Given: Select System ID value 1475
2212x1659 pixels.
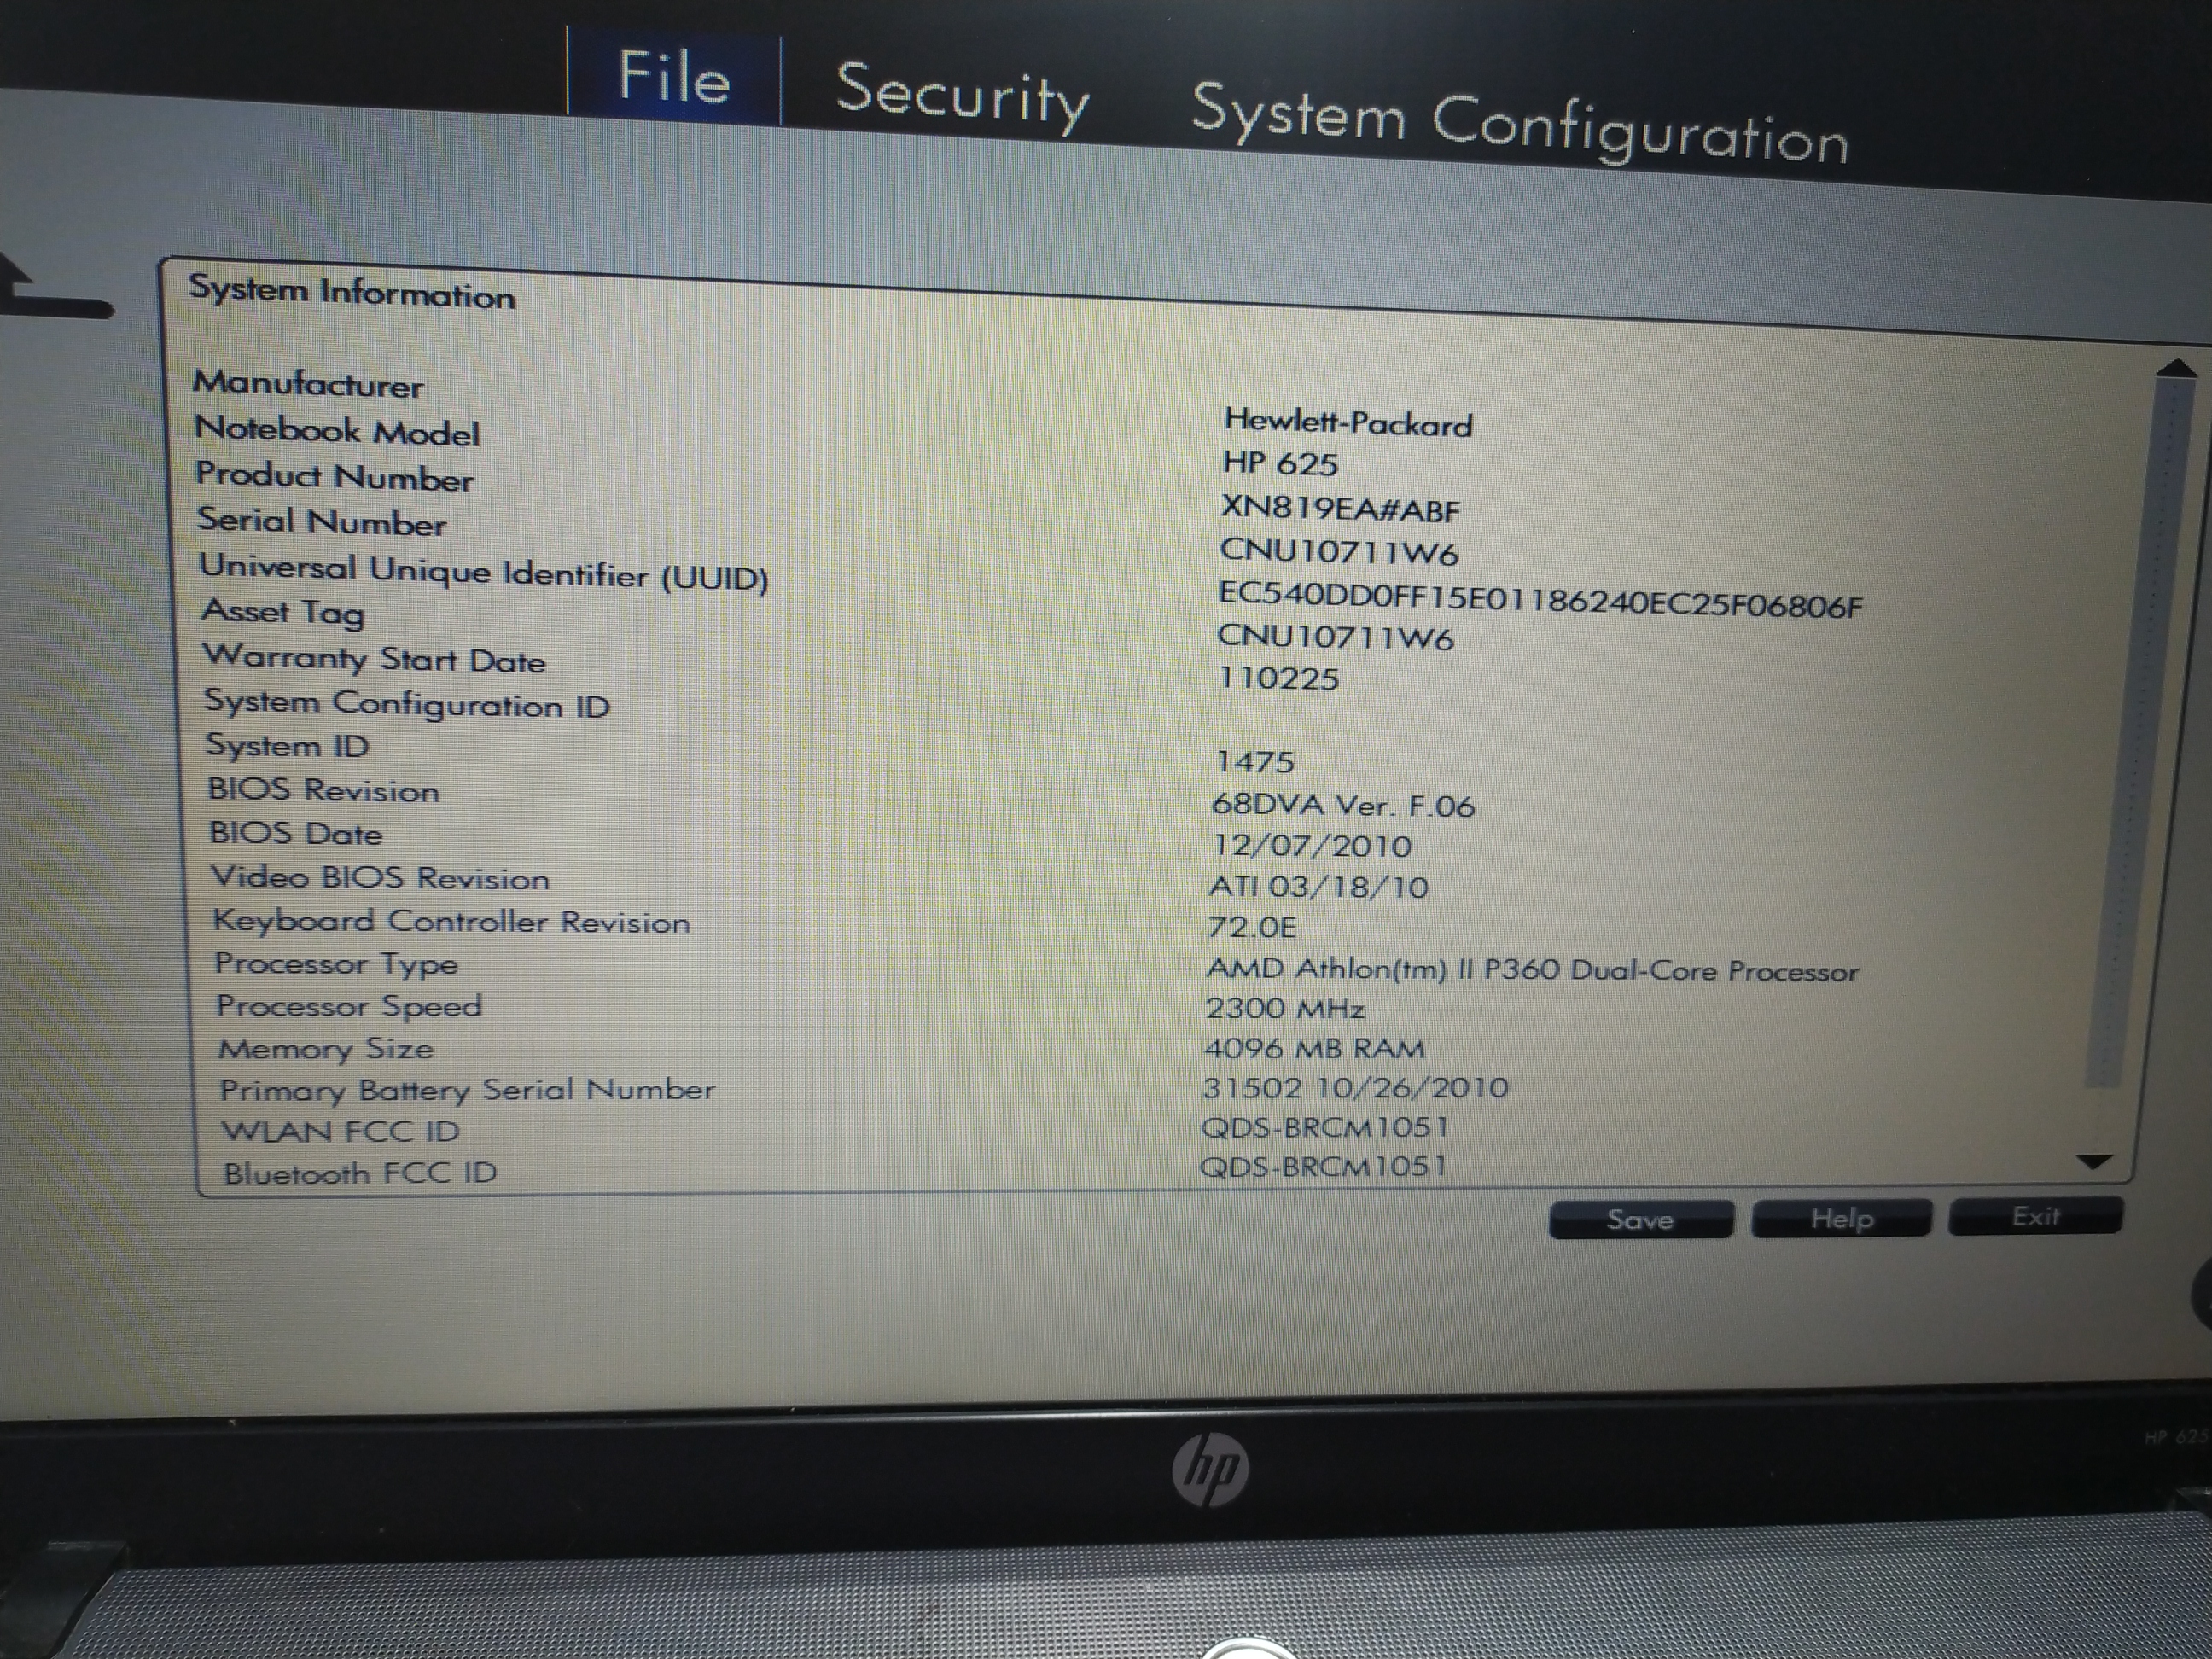Looking at the screenshot, I should [1255, 762].
